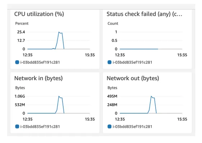Open the Status check failed (any) title
Viewport: 202px width, 143px height.
click(144, 14)
